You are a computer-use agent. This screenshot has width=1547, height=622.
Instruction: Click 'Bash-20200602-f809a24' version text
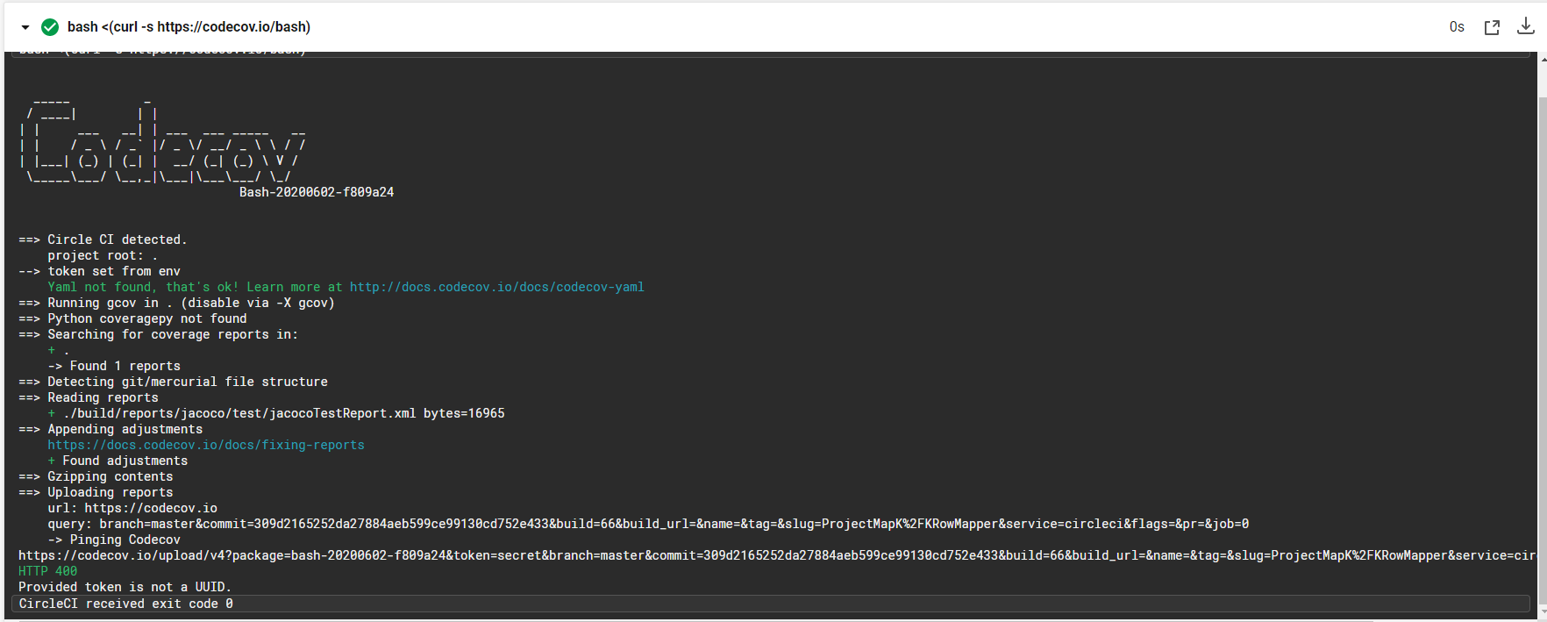click(x=317, y=192)
